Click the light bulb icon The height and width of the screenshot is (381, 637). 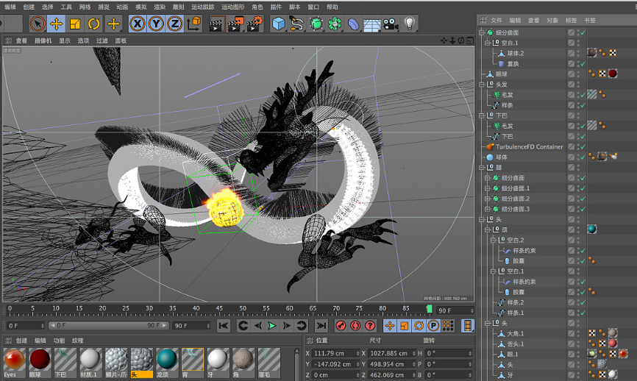click(410, 24)
